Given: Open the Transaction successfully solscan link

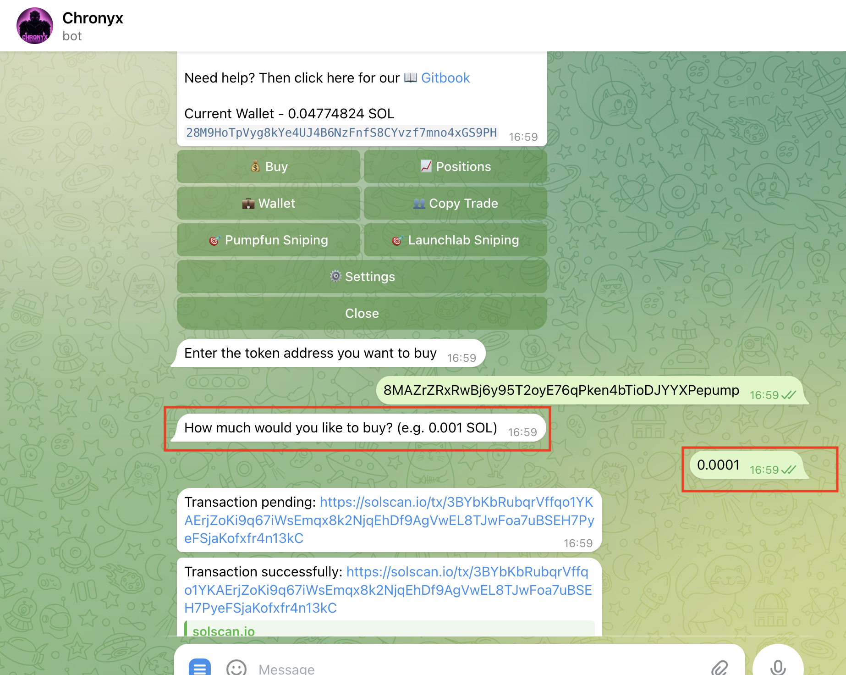Looking at the screenshot, I should pos(467,572).
